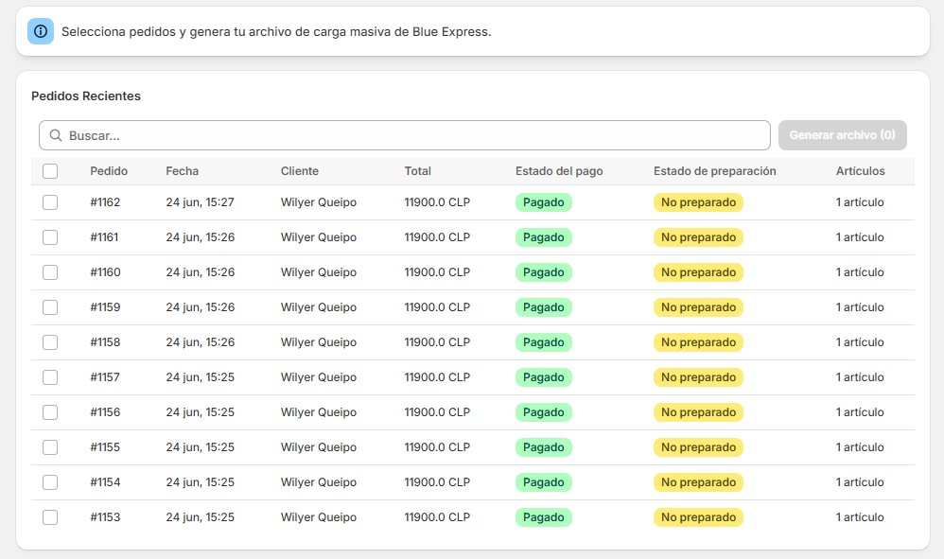The width and height of the screenshot is (944, 559).
Task: Click the blue info icon in the banner
Action: pyautogui.click(x=41, y=31)
